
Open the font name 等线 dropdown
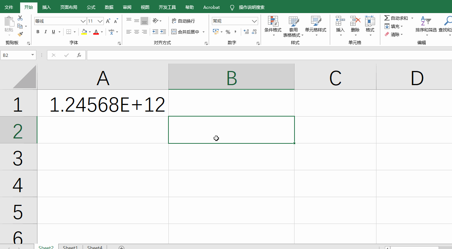pyautogui.click(x=83, y=21)
